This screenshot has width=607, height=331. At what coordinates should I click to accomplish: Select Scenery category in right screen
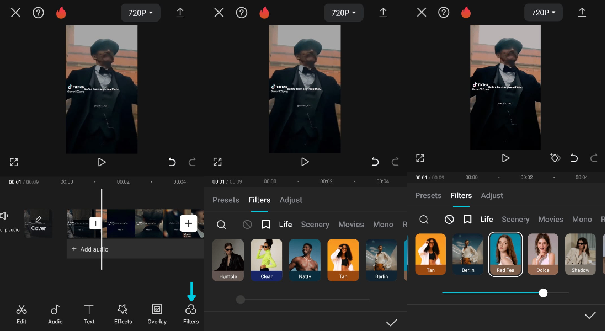pyautogui.click(x=515, y=220)
